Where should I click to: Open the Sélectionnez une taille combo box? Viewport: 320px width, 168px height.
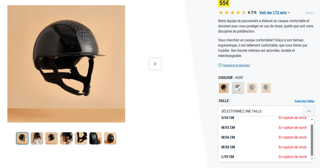(266, 111)
